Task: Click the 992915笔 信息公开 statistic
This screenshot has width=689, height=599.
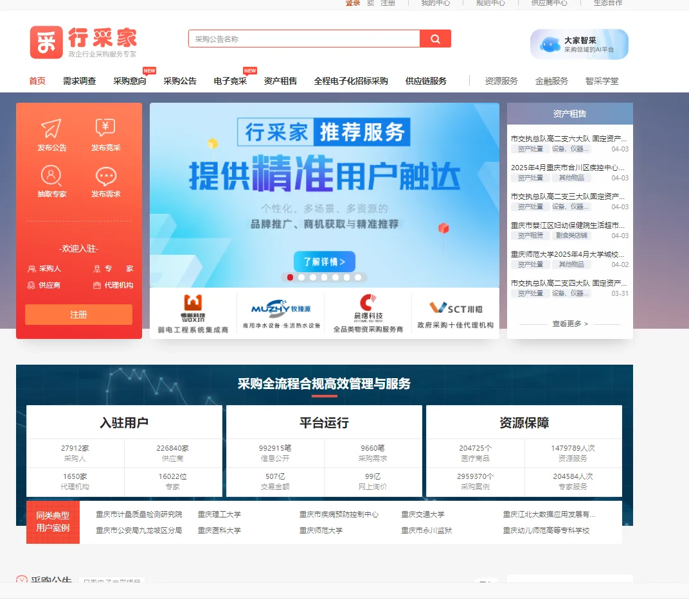Action: pyautogui.click(x=275, y=453)
